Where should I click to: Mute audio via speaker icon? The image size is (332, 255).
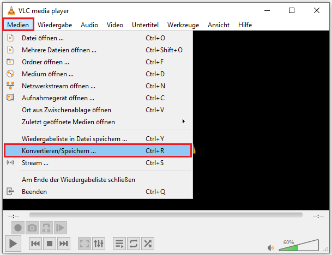(270, 247)
